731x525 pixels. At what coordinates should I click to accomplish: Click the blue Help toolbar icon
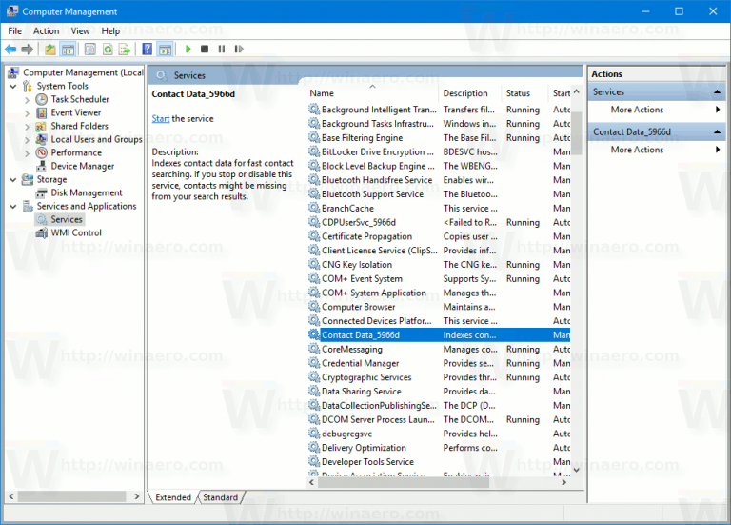point(148,49)
